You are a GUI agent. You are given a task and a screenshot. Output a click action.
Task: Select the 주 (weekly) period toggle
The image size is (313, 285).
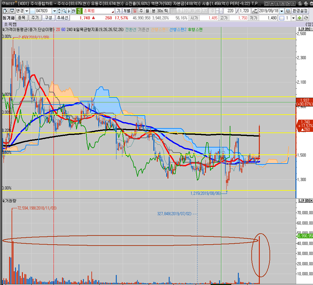[141, 11]
